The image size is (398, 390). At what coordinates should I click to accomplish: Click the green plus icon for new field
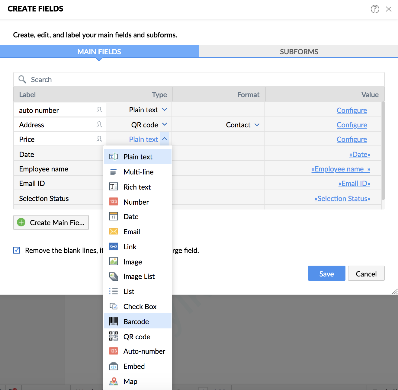[21, 222]
